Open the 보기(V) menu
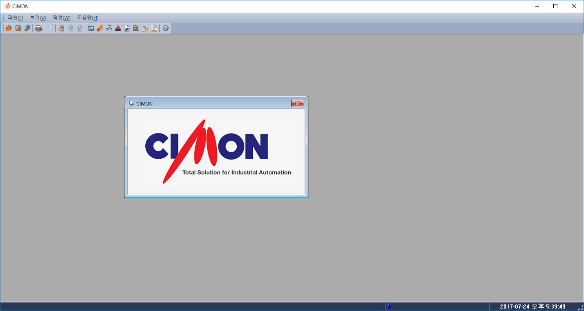 pos(38,18)
